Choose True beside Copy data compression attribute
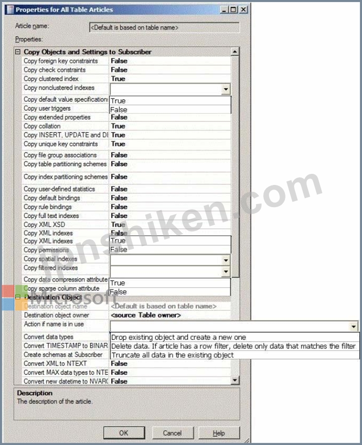The image size is (362, 445). [x=170, y=283]
